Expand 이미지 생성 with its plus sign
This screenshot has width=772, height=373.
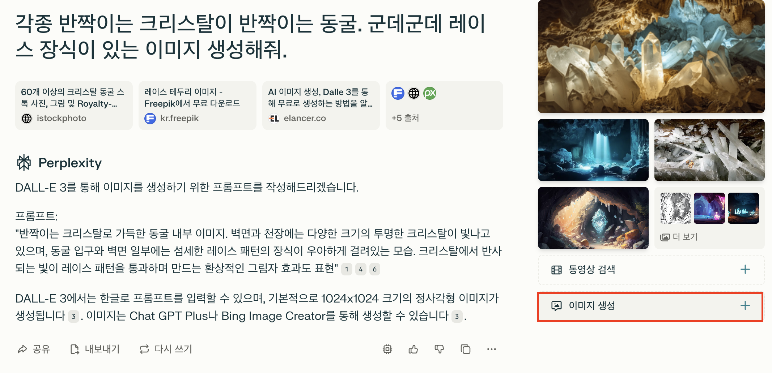coord(745,306)
